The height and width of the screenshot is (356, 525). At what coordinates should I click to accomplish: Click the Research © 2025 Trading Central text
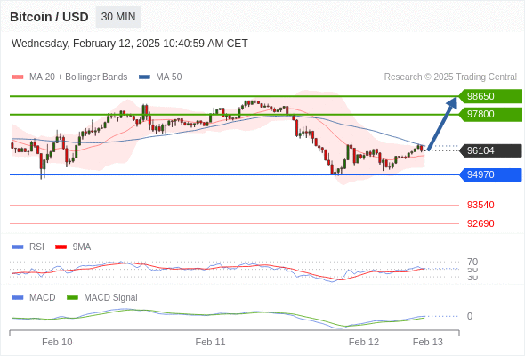tap(450, 77)
